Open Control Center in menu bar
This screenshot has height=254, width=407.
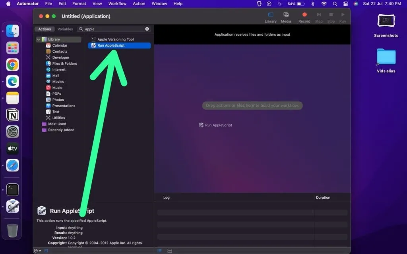coord(345,4)
